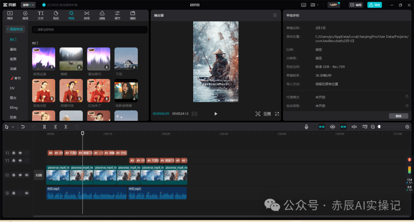The width and height of the screenshot is (414, 222).
Task: Play the video preview
Action: pos(216,114)
